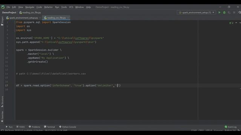Click the Terminal tool window icon
This screenshot has width=241, height=135.
click(x=45, y=127)
